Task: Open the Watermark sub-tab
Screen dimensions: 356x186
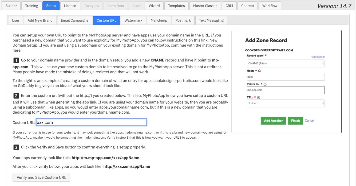Action: (x=133, y=20)
